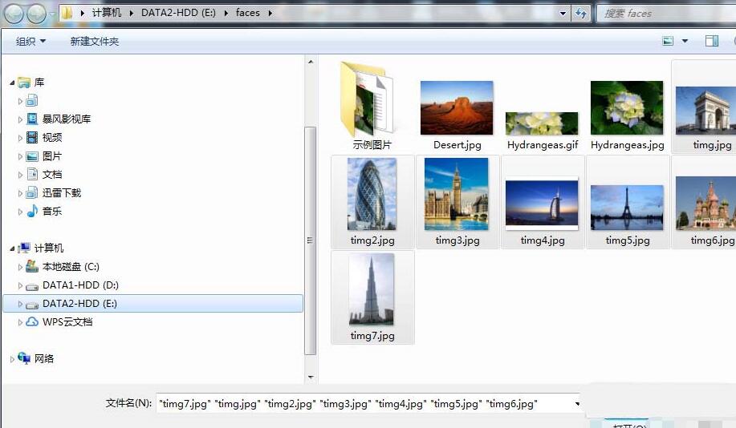Screen dimensions: 736x428
Task: Open the address bar history dropdown arrow
Action: pyautogui.click(x=563, y=13)
